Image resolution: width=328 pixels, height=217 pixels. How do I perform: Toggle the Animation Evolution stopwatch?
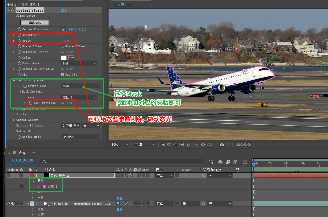[19, 69]
